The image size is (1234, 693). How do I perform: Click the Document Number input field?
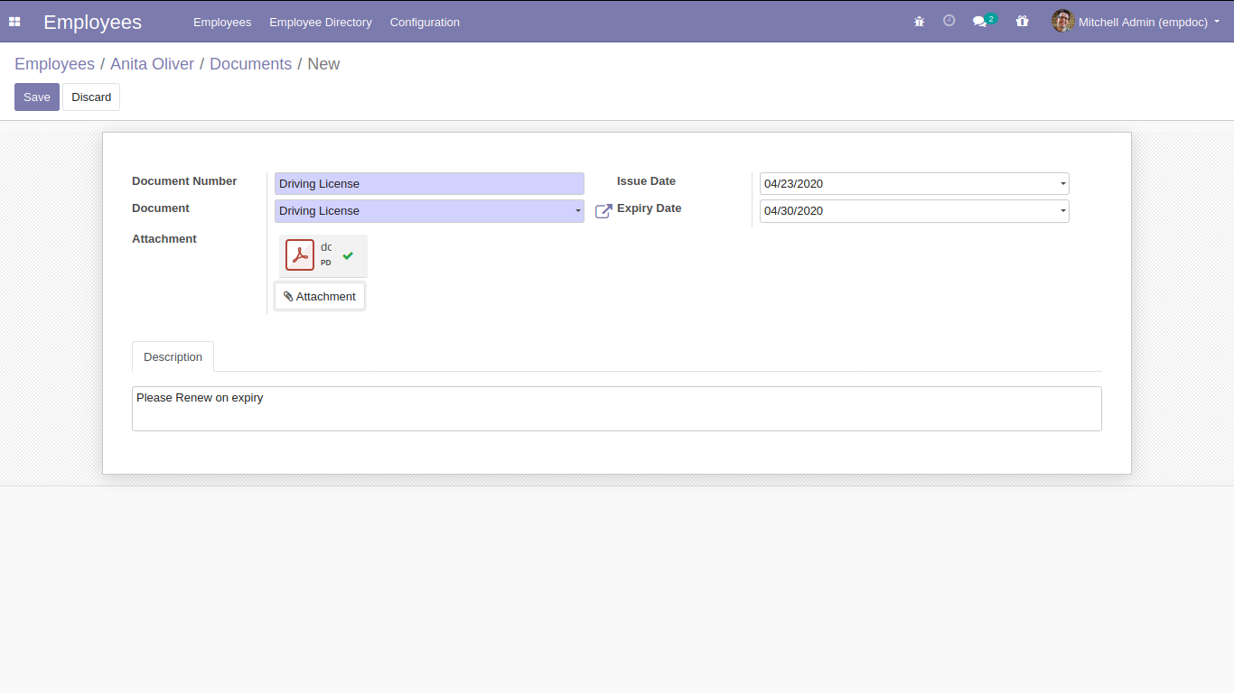[x=429, y=184]
